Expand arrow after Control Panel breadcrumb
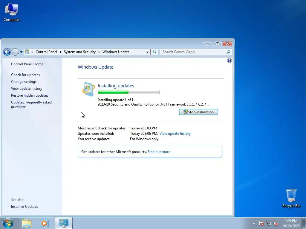Screen dimensions: 306x229 pos(60,52)
